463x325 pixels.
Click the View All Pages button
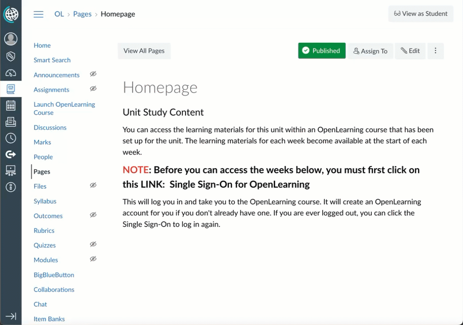[144, 51]
